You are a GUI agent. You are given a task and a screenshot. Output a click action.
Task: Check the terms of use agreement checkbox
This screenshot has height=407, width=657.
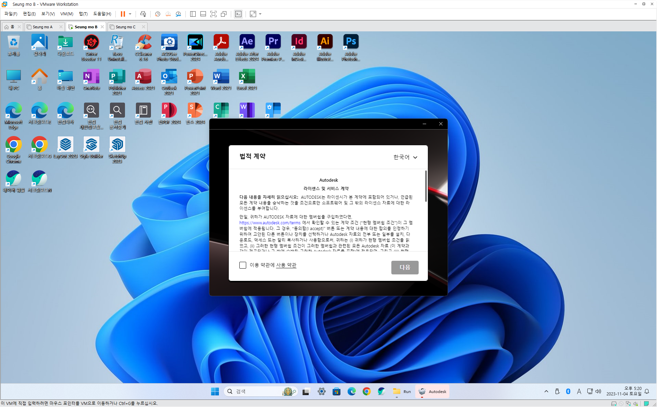click(x=243, y=265)
